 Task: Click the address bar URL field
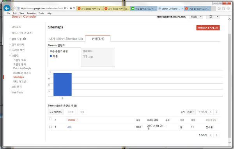(42, 8)
